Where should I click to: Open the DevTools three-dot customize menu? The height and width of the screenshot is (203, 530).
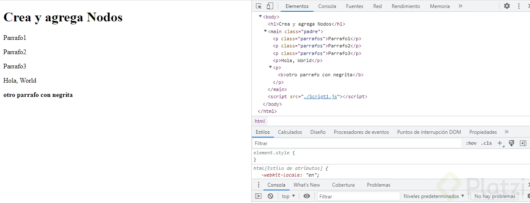(519, 6)
